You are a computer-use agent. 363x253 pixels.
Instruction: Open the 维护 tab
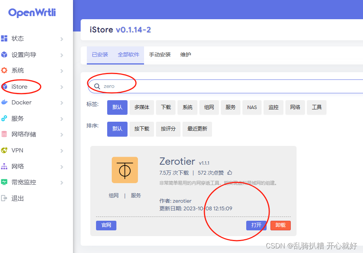pos(186,55)
